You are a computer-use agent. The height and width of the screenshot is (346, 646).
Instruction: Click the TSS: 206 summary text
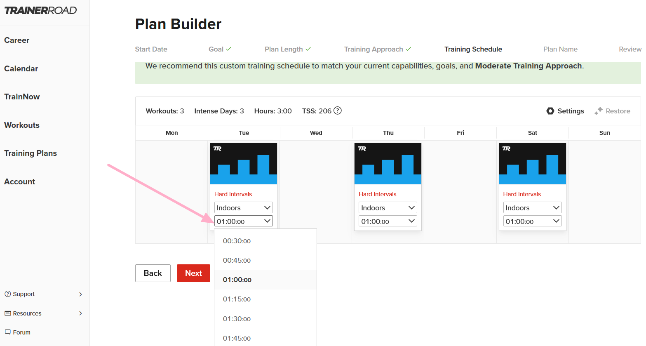coord(317,111)
